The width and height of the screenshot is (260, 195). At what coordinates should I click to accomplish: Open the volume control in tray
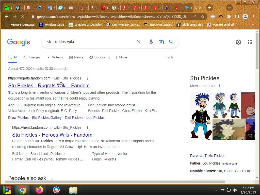(x=235, y=190)
